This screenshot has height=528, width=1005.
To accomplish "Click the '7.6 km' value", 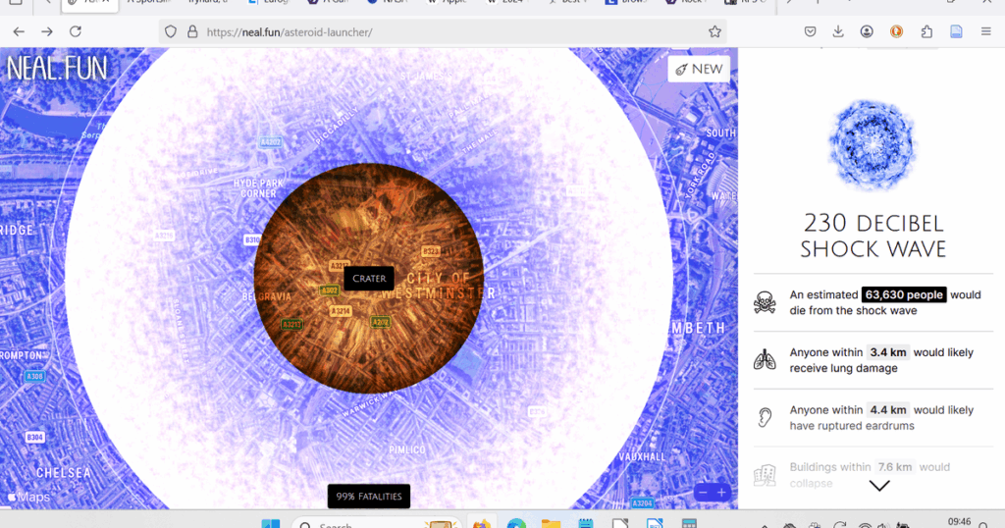I will click(x=895, y=467).
